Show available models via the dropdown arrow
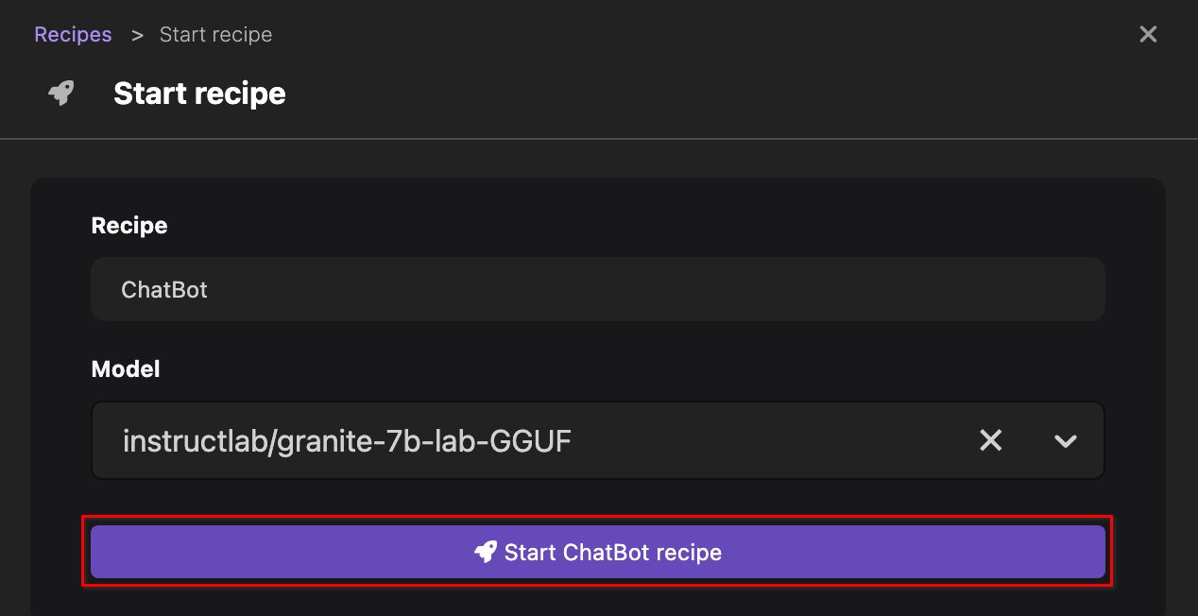The width and height of the screenshot is (1198, 616). [x=1065, y=440]
